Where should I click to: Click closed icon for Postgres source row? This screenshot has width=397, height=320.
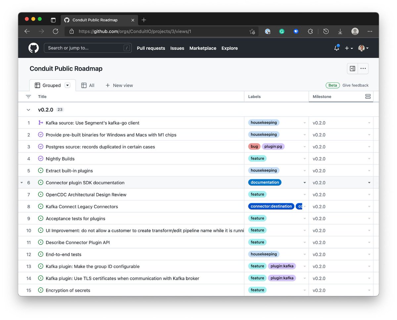(41, 146)
